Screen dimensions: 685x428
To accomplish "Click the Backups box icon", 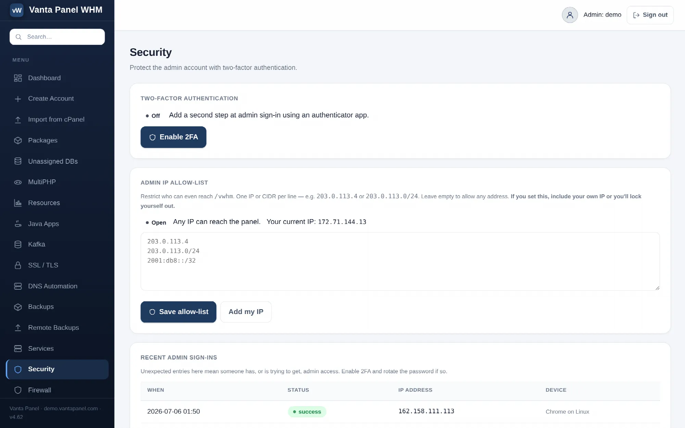I will pos(18,307).
